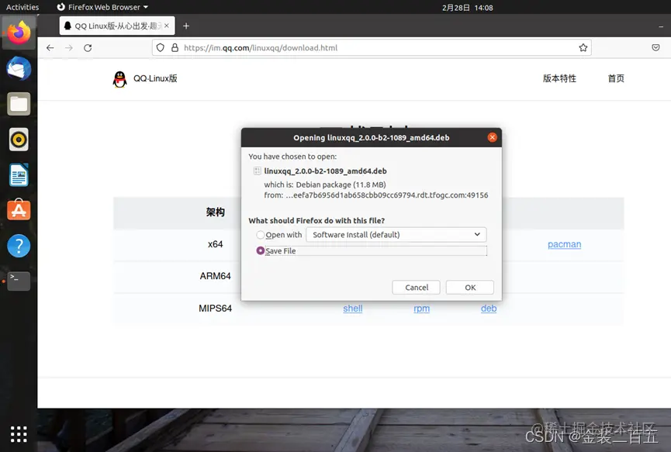This screenshot has height=452, width=671.
Task: Select the Open with radio button
Action: [260, 235]
